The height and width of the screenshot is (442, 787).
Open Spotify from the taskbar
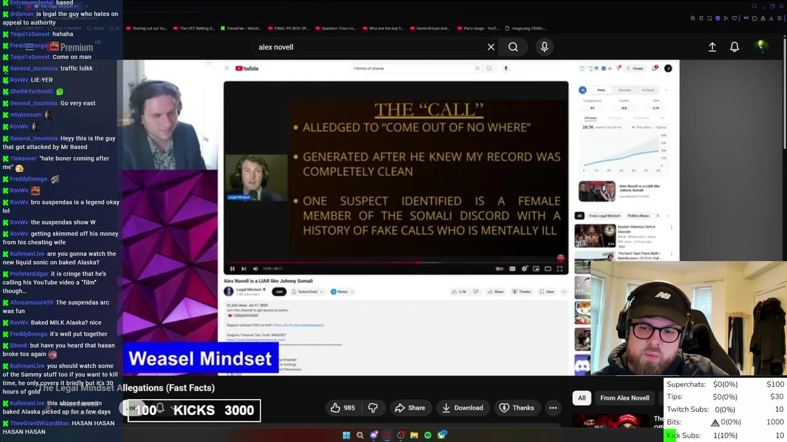pyautogui.click(x=428, y=435)
